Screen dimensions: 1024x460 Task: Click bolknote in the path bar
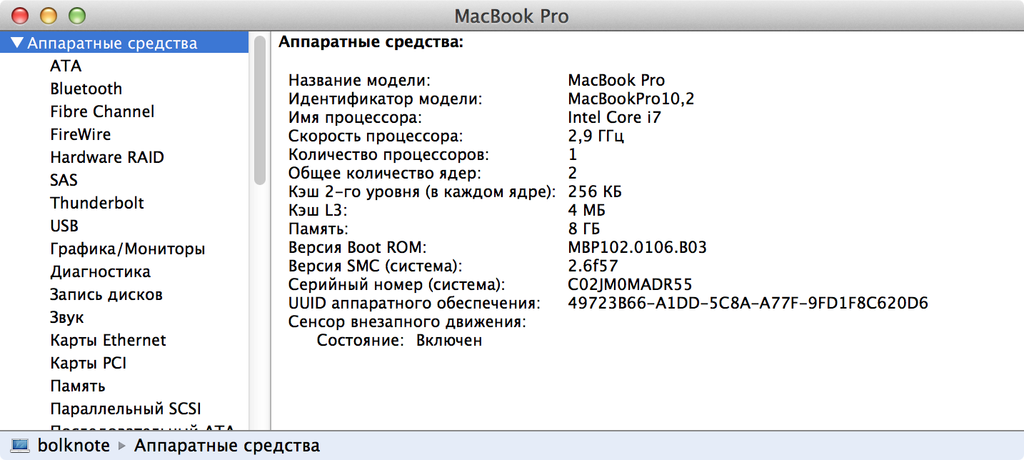point(74,446)
